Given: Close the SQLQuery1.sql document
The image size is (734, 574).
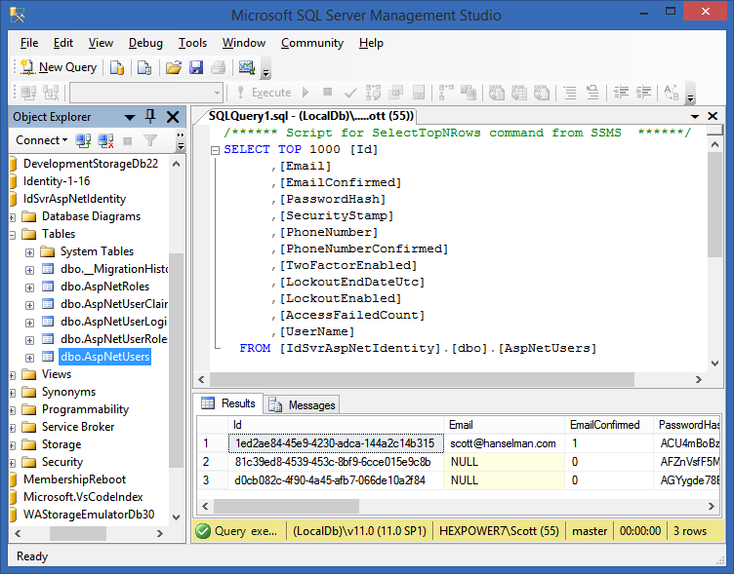Looking at the screenshot, I should click(713, 116).
